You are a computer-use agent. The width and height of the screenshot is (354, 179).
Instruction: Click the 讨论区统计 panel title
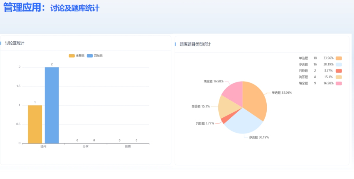tap(15, 43)
